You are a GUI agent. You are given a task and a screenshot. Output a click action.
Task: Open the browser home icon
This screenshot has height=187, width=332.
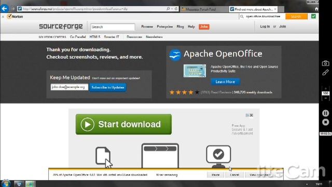pyautogui.click(x=316, y=9)
